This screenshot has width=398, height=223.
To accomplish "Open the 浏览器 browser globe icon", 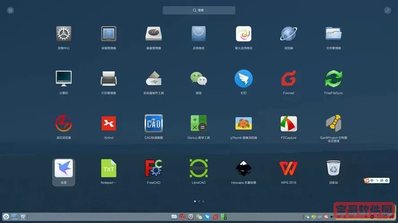I will [289, 34].
